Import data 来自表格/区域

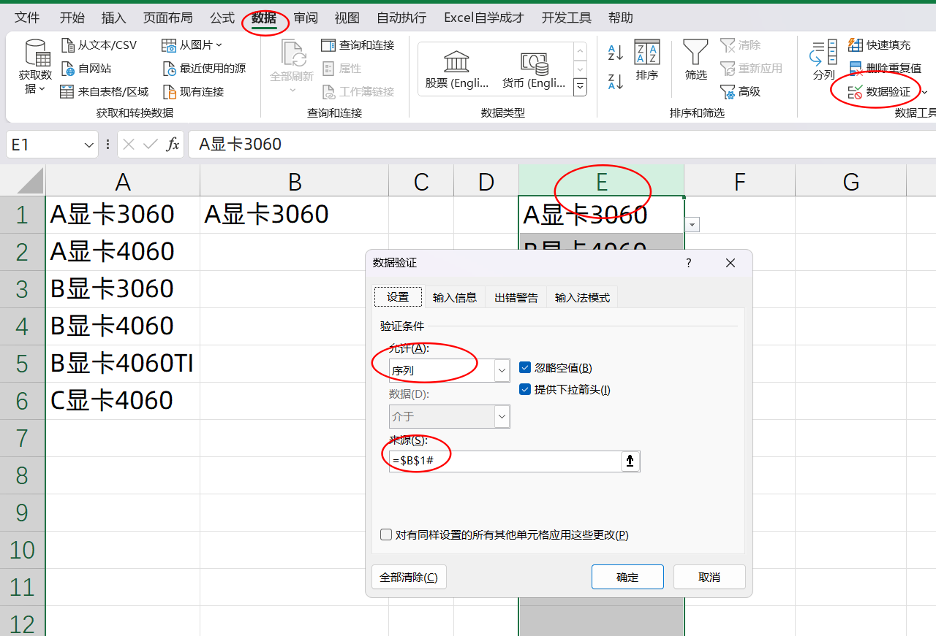(105, 92)
